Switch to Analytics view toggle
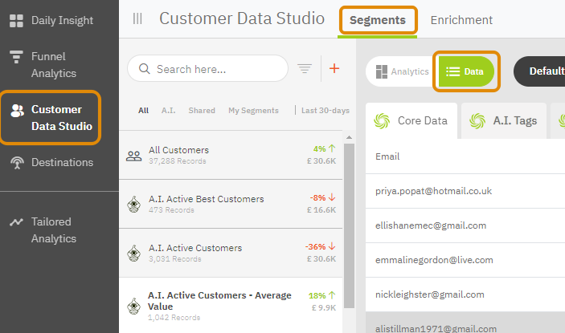Viewport: 565px width, 333px height. pyautogui.click(x=400, y=71)
